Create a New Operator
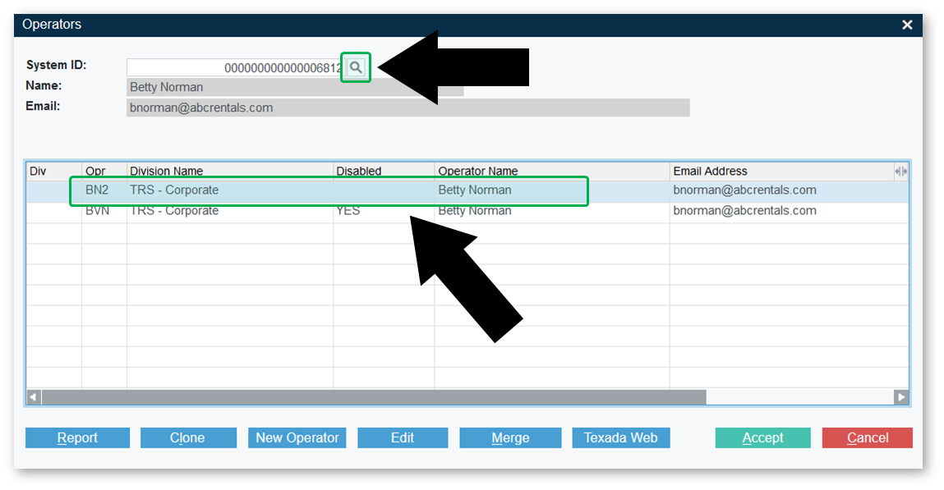This screenshot has width=944, height=490. tap(297, 438)
